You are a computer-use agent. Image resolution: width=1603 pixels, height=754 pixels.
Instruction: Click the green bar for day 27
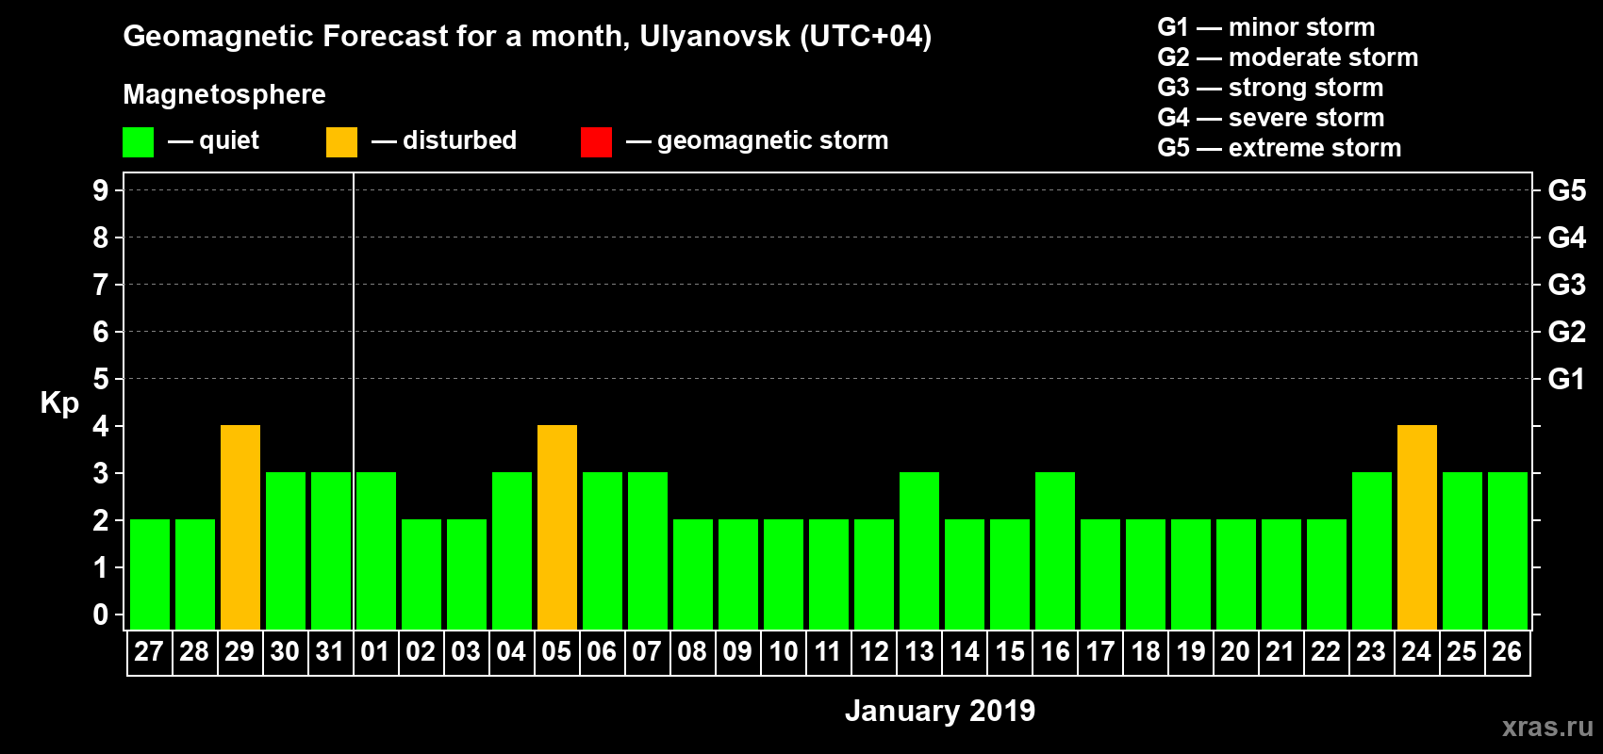click(x=150, y=575)
